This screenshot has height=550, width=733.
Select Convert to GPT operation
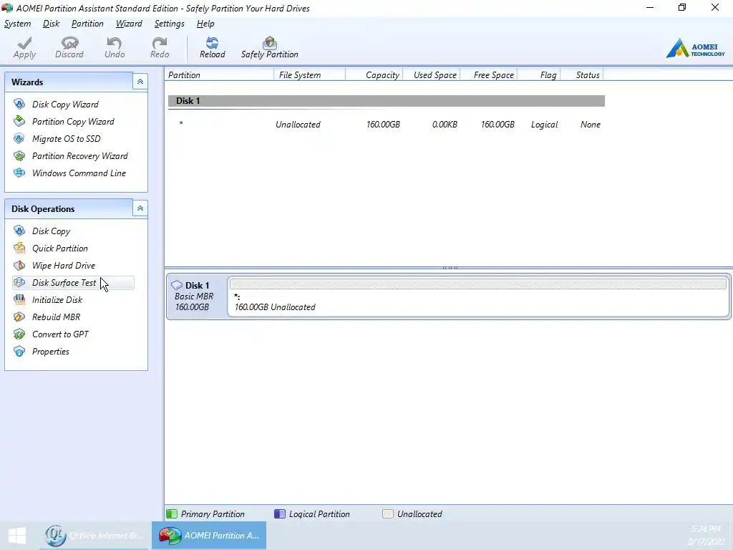pos(60,334)
